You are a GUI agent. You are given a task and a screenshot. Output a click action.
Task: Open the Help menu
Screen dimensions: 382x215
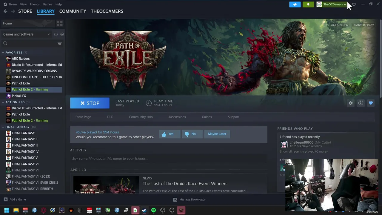coord(58,4)
